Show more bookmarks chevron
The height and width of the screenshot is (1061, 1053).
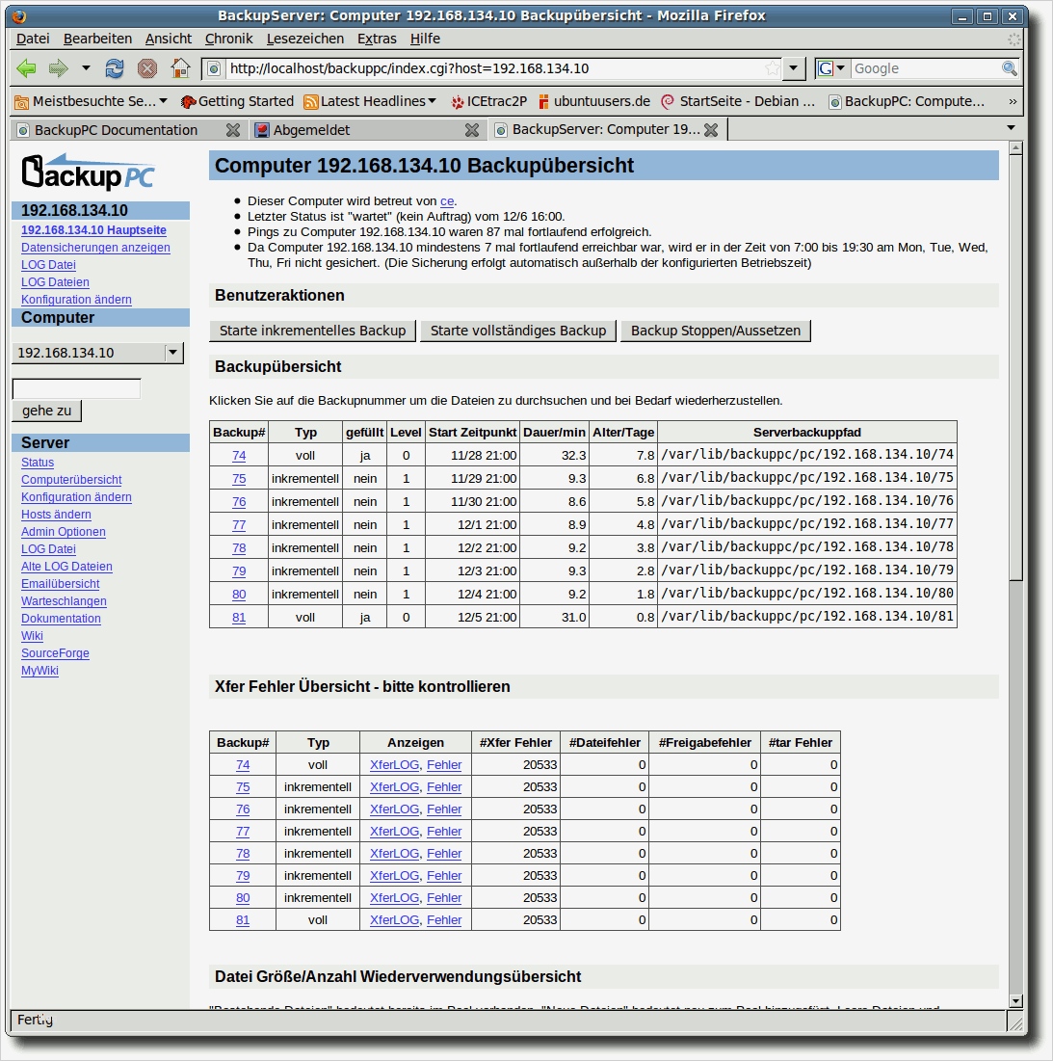(x=1013, y=101)
